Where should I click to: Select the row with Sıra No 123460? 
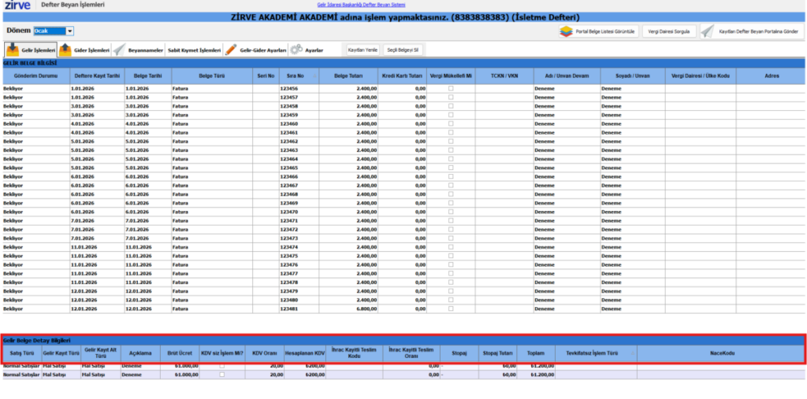(404, 124)
